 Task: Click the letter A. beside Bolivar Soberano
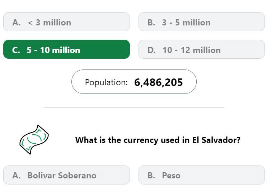(17, 176)
